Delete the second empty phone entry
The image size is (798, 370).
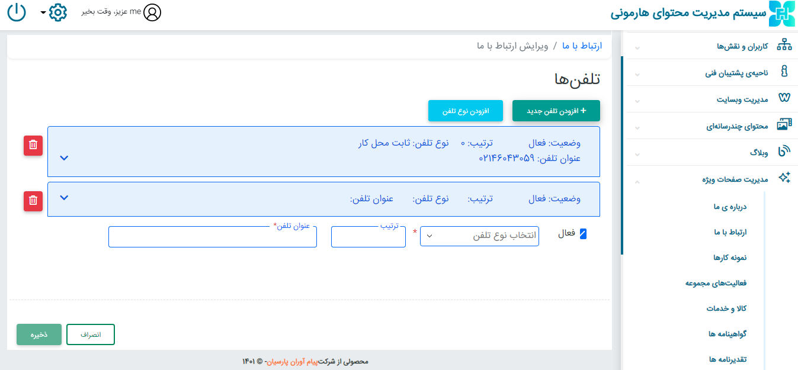click(33, 201)
